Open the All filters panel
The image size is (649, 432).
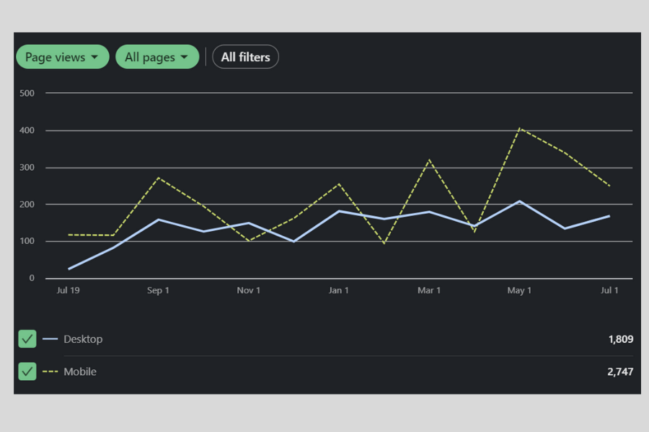coord(245,57)
